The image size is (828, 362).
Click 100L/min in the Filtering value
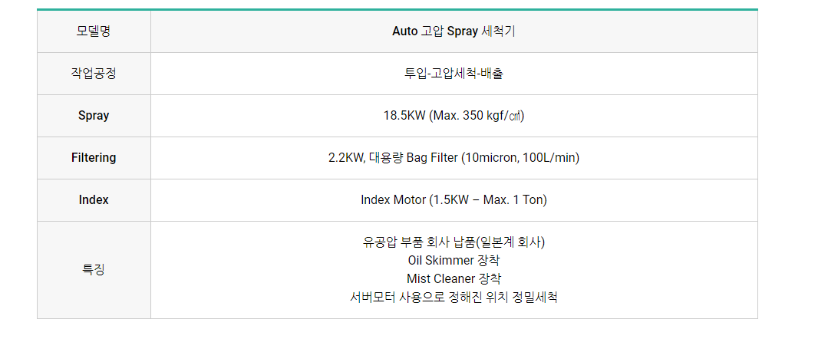549,158
